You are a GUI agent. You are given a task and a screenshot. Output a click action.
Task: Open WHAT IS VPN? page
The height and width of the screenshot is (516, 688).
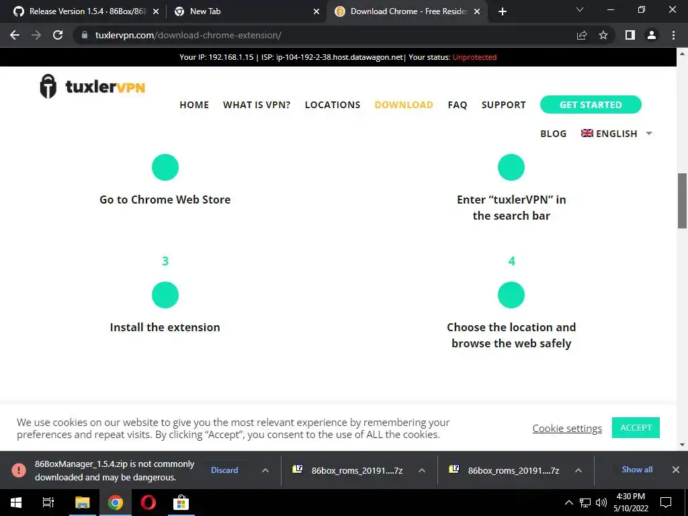257,105
